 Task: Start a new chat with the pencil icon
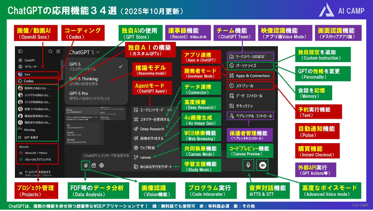58,51
